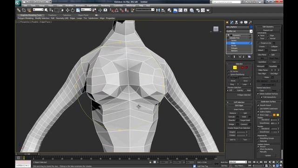Switch to the Object Paint ribbon tab

83,15
